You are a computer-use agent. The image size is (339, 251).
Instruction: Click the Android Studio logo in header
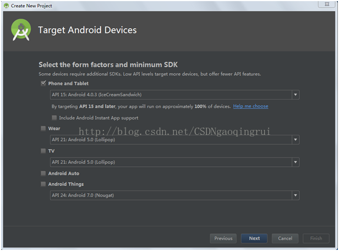[x=21, y=30]
